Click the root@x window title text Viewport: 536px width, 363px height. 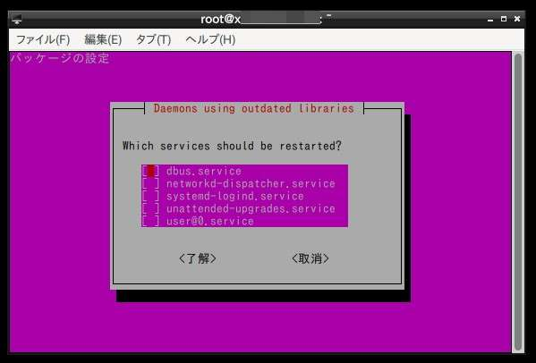tap(220, 19)
